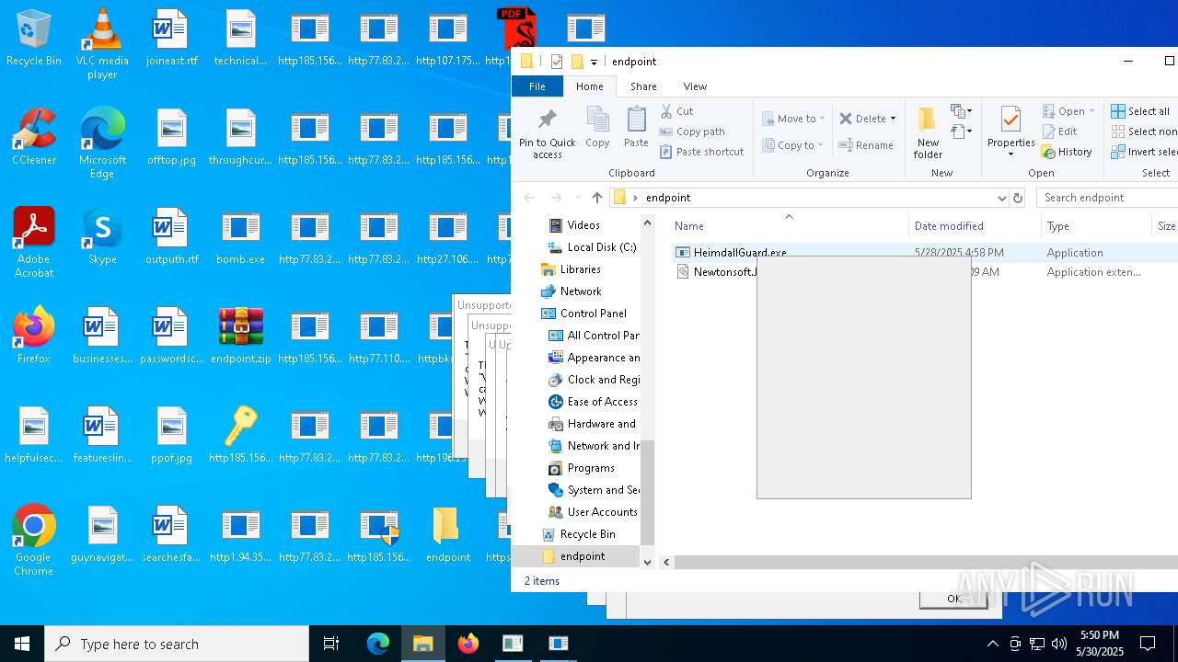Screen dimensions: 1178x662
Task: Select Programs in navigation pane
Action: click(591, 468)
